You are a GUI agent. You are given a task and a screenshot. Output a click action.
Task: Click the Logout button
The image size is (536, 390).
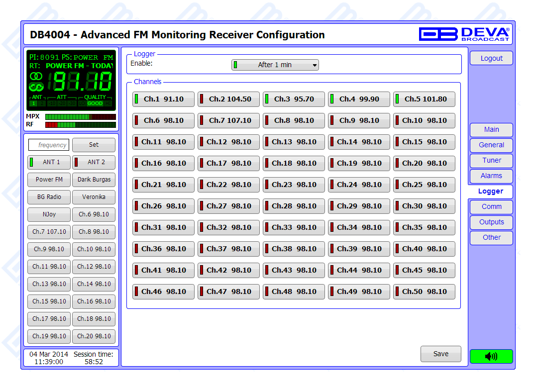click(491, 59)
